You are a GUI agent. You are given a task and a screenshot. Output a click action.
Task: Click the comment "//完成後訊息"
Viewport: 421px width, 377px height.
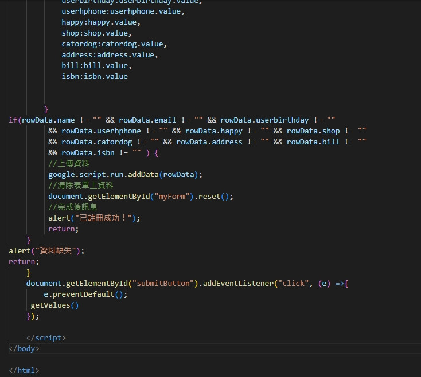pyautogui.click(x=73, y=207)
